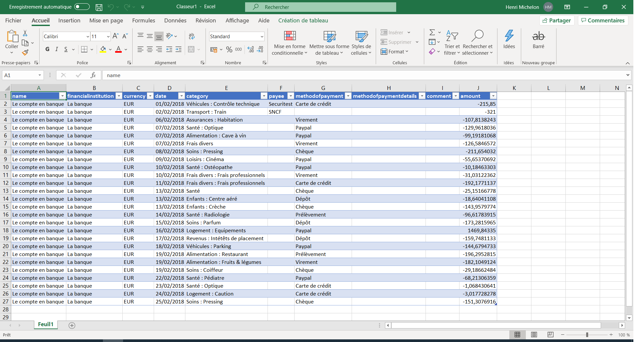Click the Partager button
Image resolution: width=636 pixels, height=342 pixels.
[557, 20]
